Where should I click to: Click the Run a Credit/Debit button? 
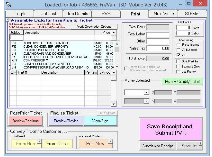pos(182,81)
